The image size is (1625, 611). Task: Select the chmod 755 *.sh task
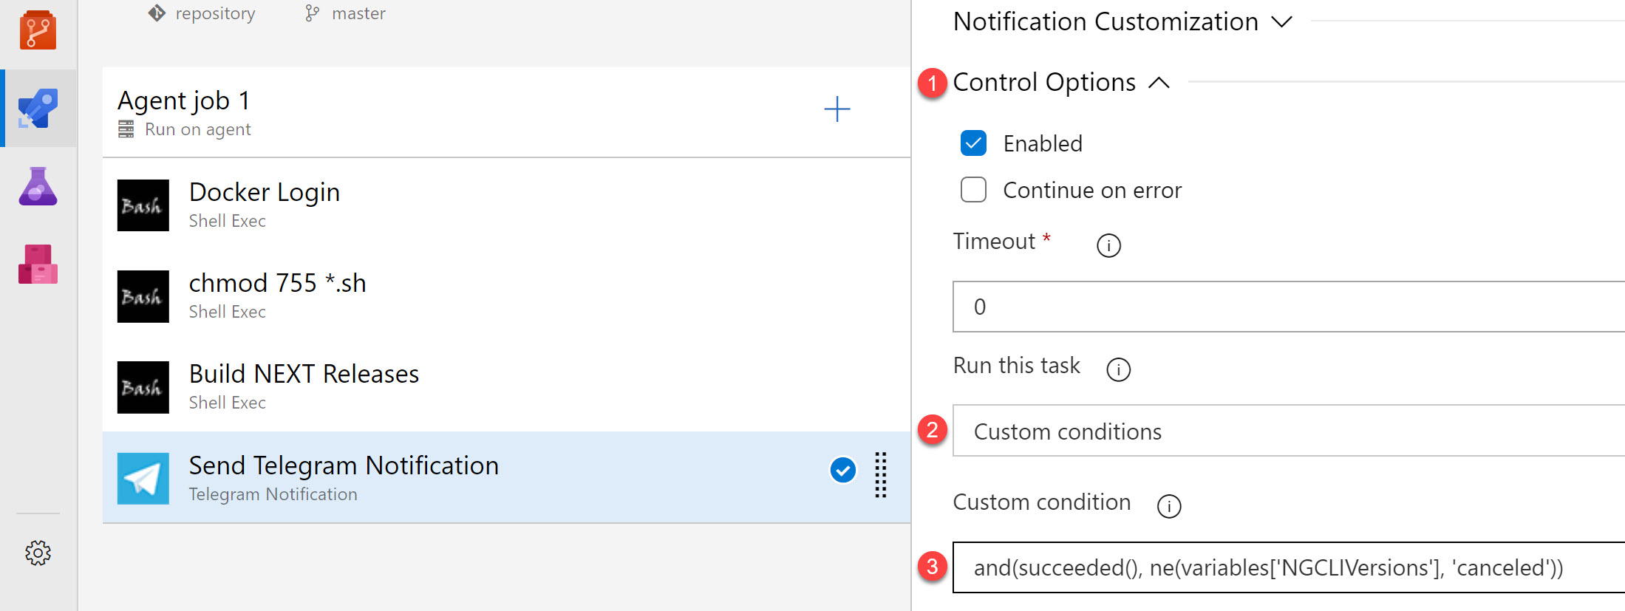tap(506, 296)
